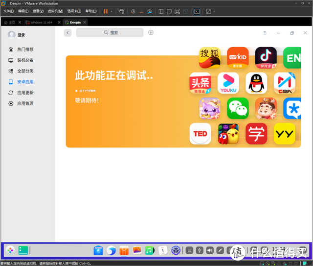The height and width of the screenshot is (266, 313).
Task: Open the downloads icon beside search
Action: pyautogui.click(x=151, y=32)
